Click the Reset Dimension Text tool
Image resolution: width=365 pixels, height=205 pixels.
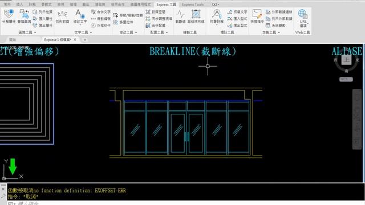[x=237, y=11]
